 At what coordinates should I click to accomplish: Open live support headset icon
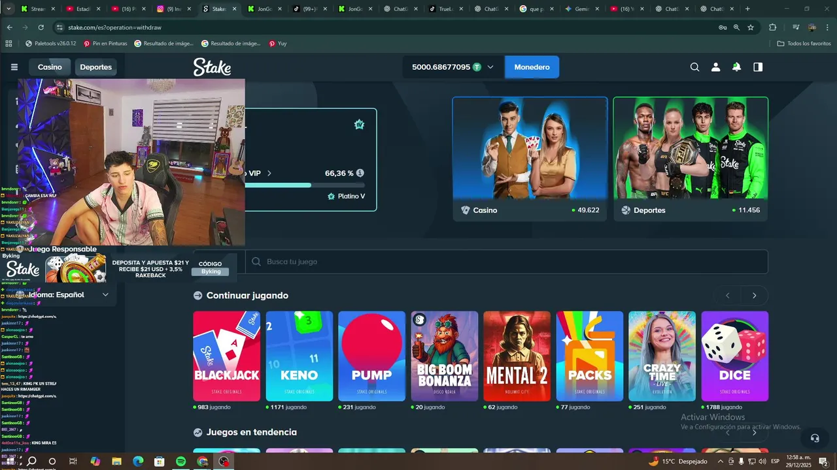pos(815,438)
